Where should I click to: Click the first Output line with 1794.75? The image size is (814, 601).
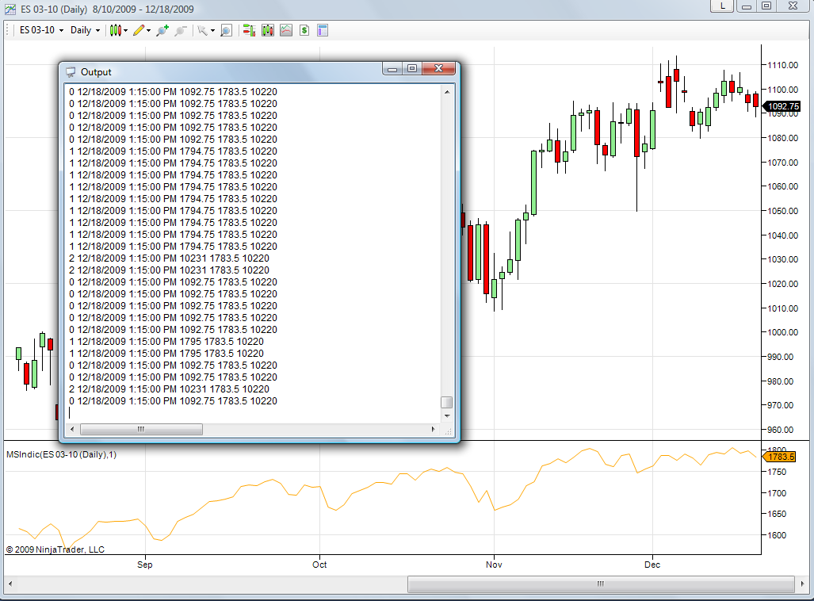pyautogui.click(x=173, y=151)
